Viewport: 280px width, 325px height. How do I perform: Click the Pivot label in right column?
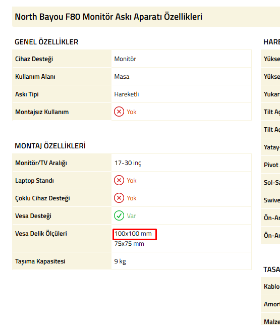click(x=271, y=165)
